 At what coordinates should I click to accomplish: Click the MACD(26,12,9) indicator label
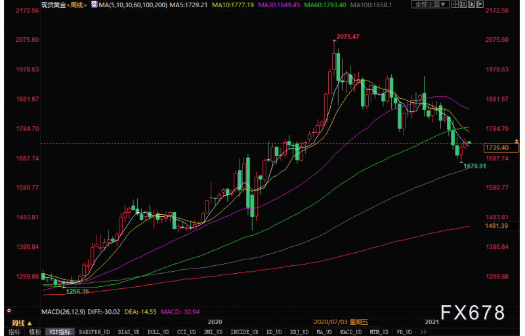63,312
